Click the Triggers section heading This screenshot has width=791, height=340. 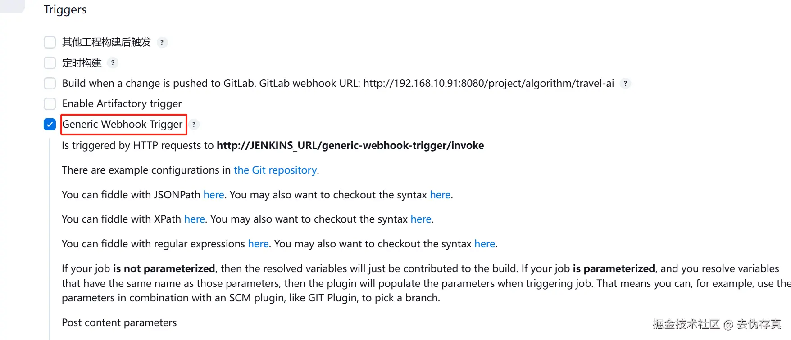(65, 10)
